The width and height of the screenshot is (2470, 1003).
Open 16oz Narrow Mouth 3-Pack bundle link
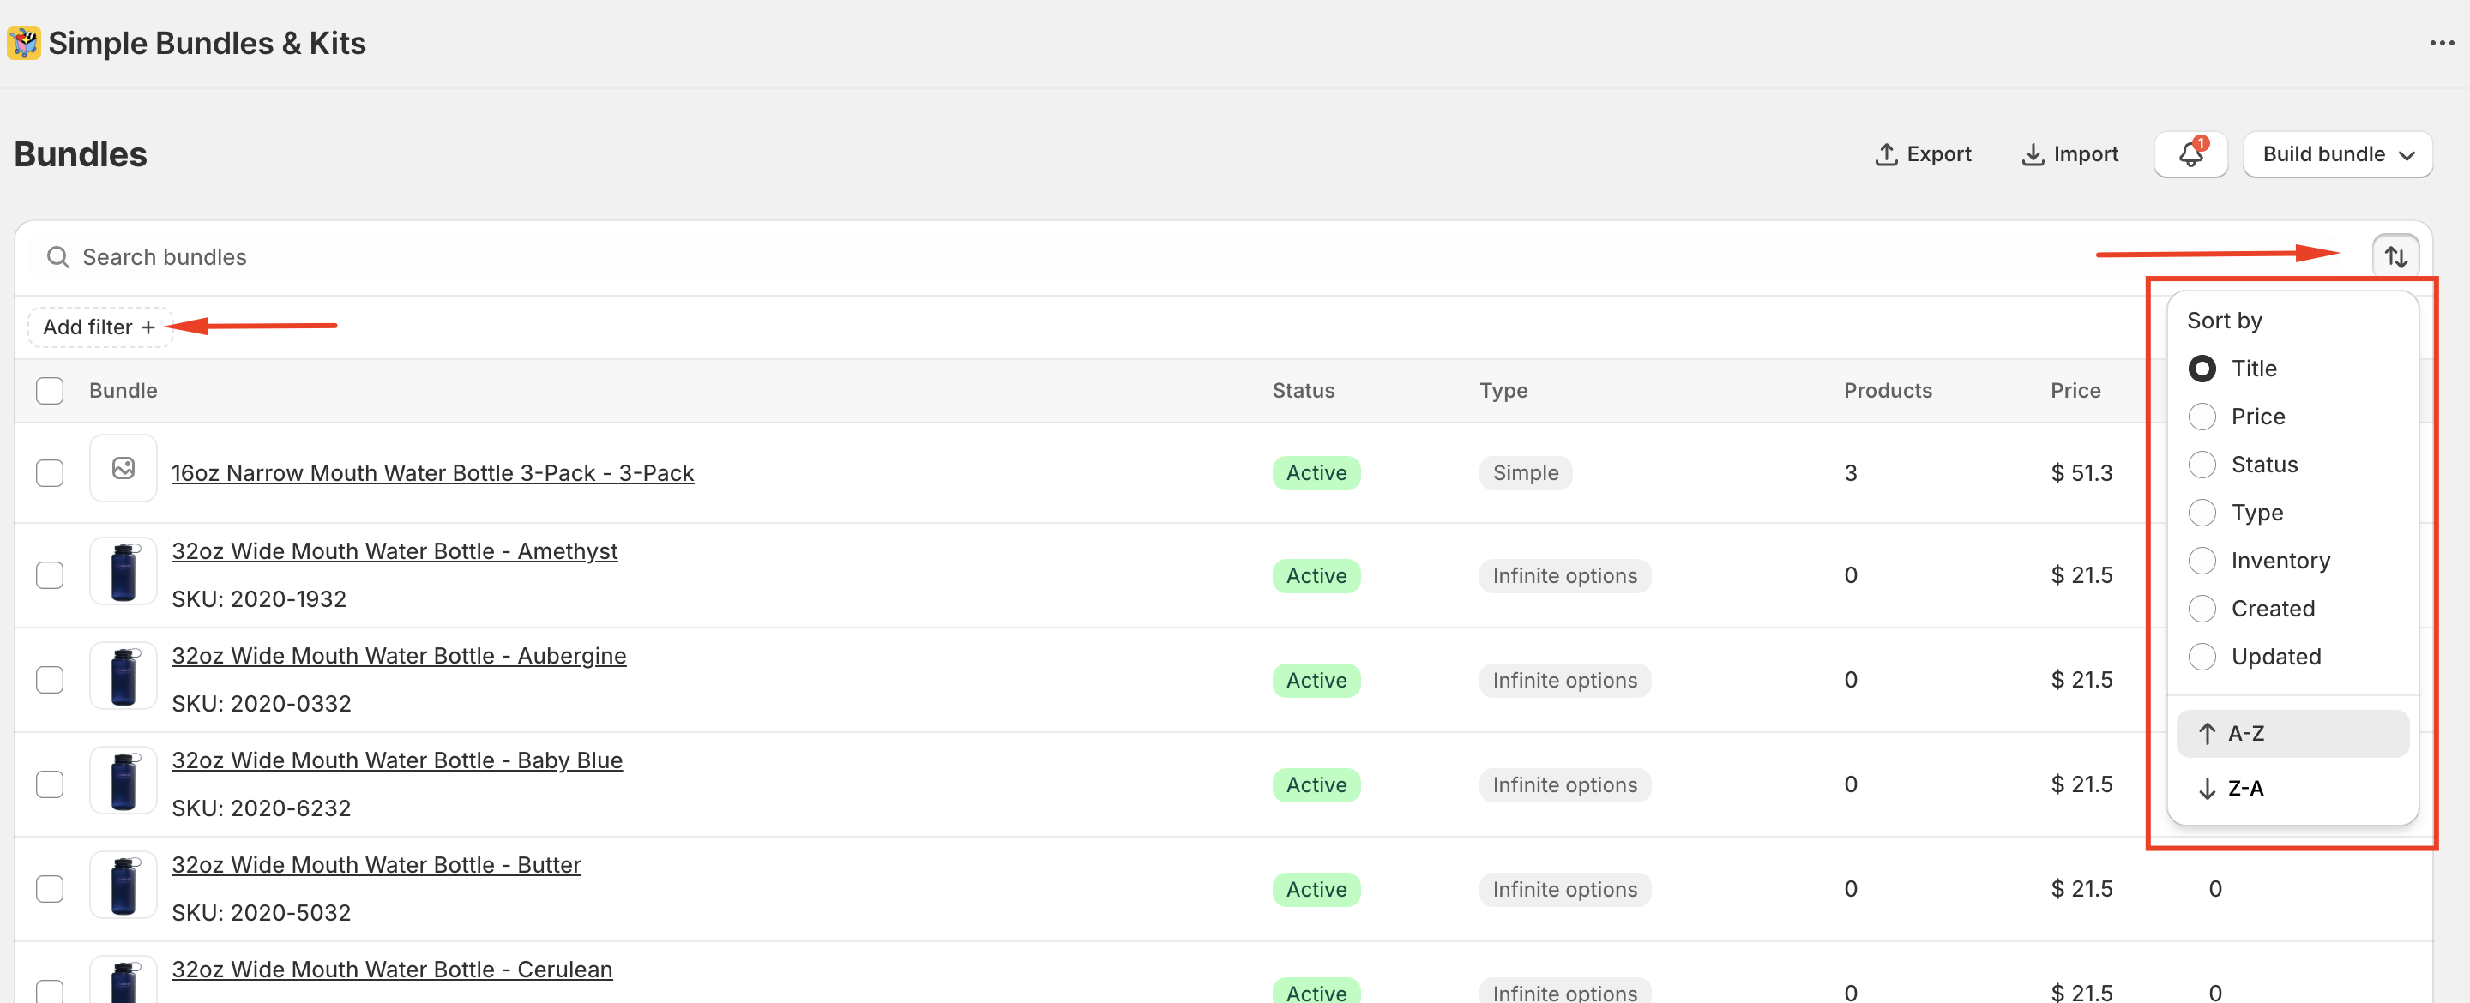pos(431,472)
